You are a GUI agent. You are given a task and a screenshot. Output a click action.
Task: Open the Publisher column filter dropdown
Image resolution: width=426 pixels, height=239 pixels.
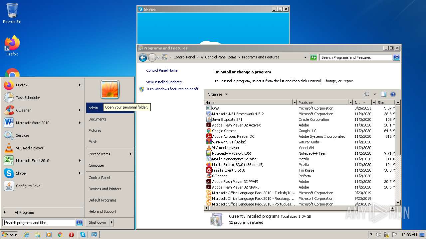350,103
